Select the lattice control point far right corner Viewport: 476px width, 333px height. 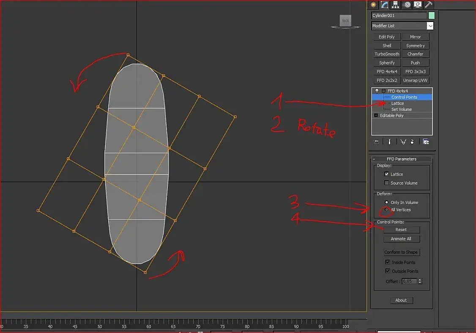[x=235, y=117]
